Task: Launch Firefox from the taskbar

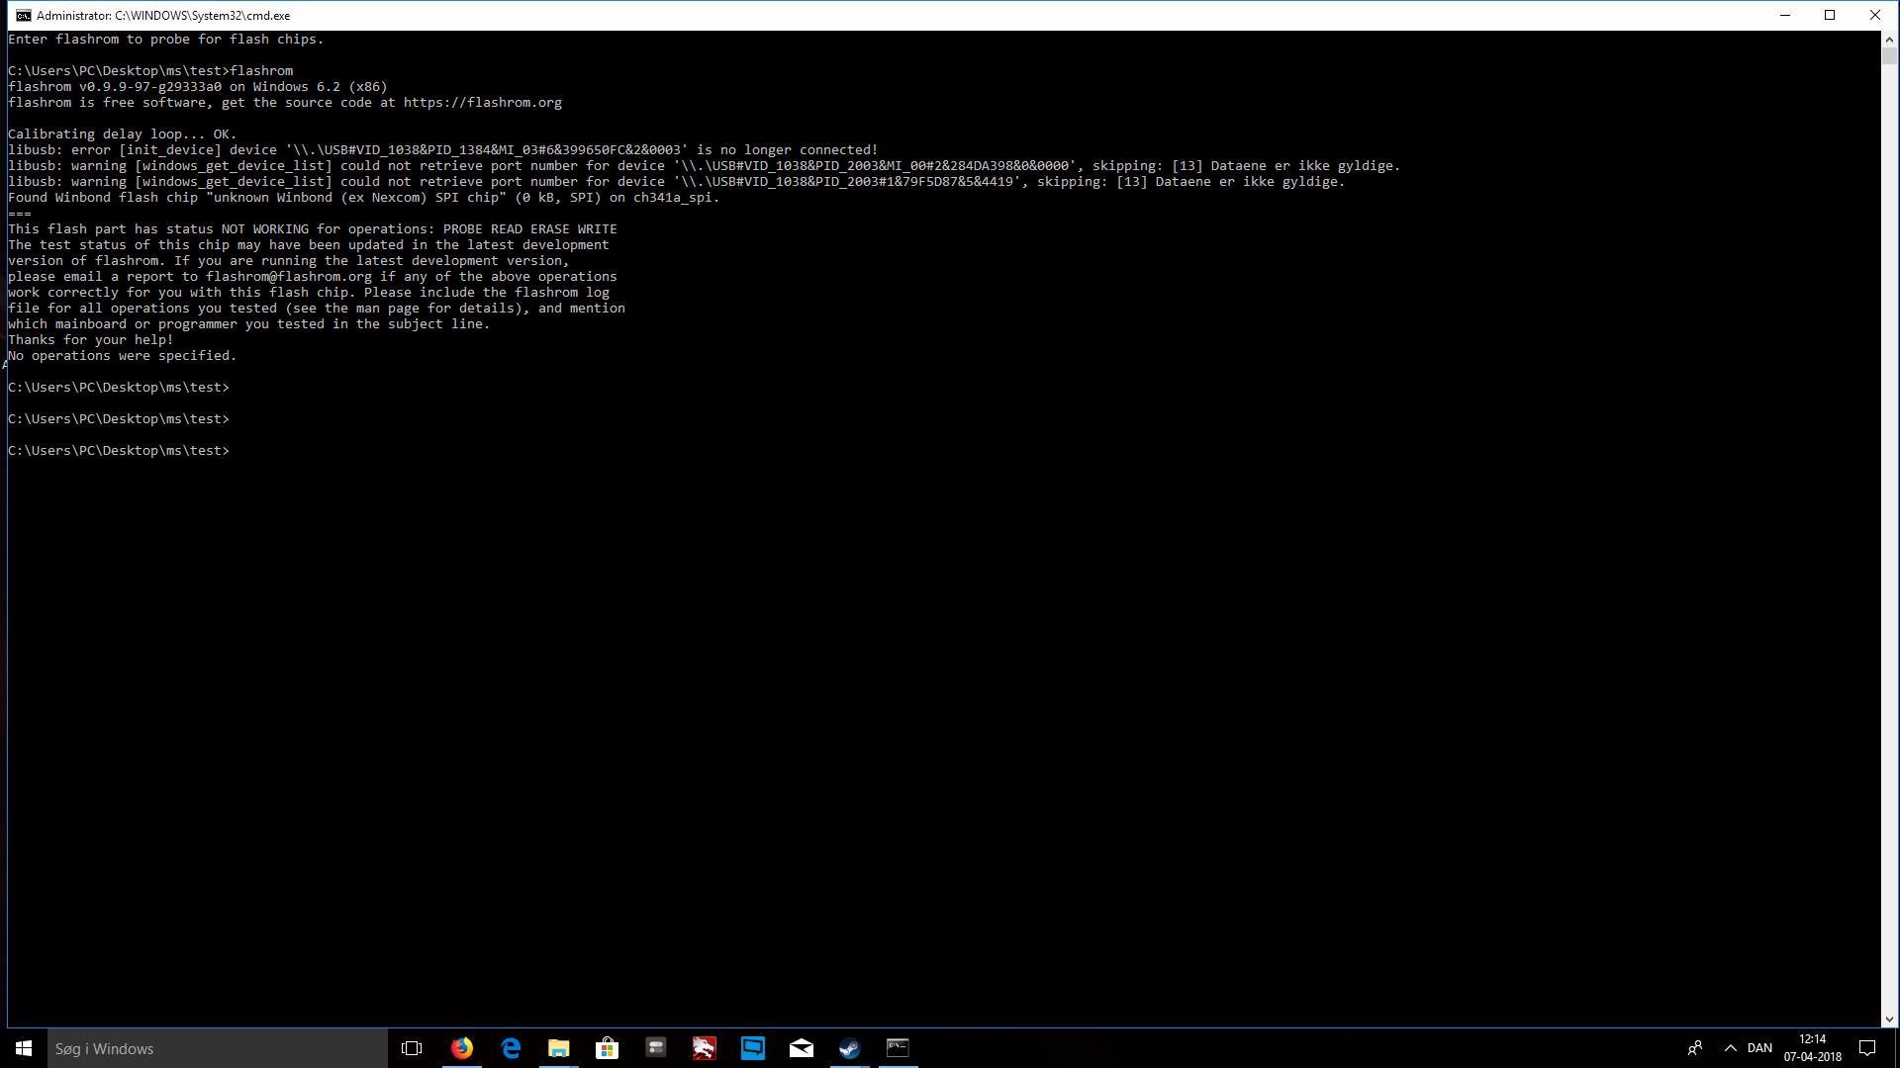Action: (x=462, y=1048)
